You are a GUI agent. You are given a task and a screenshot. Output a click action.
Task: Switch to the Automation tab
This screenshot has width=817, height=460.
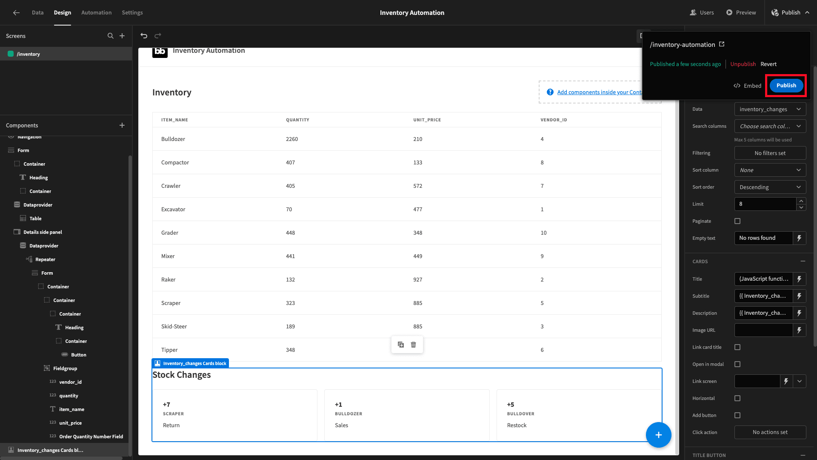coord(97,13)
